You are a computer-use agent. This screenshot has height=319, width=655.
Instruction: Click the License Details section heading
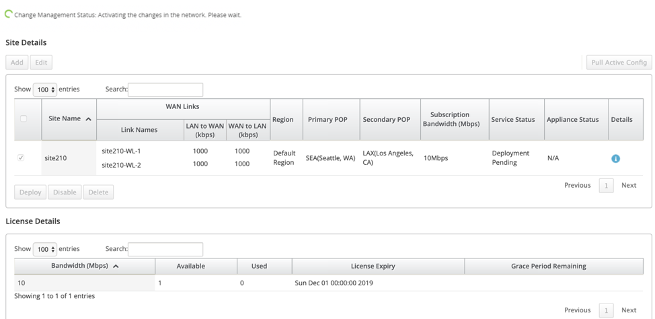(x=33, y=221)
